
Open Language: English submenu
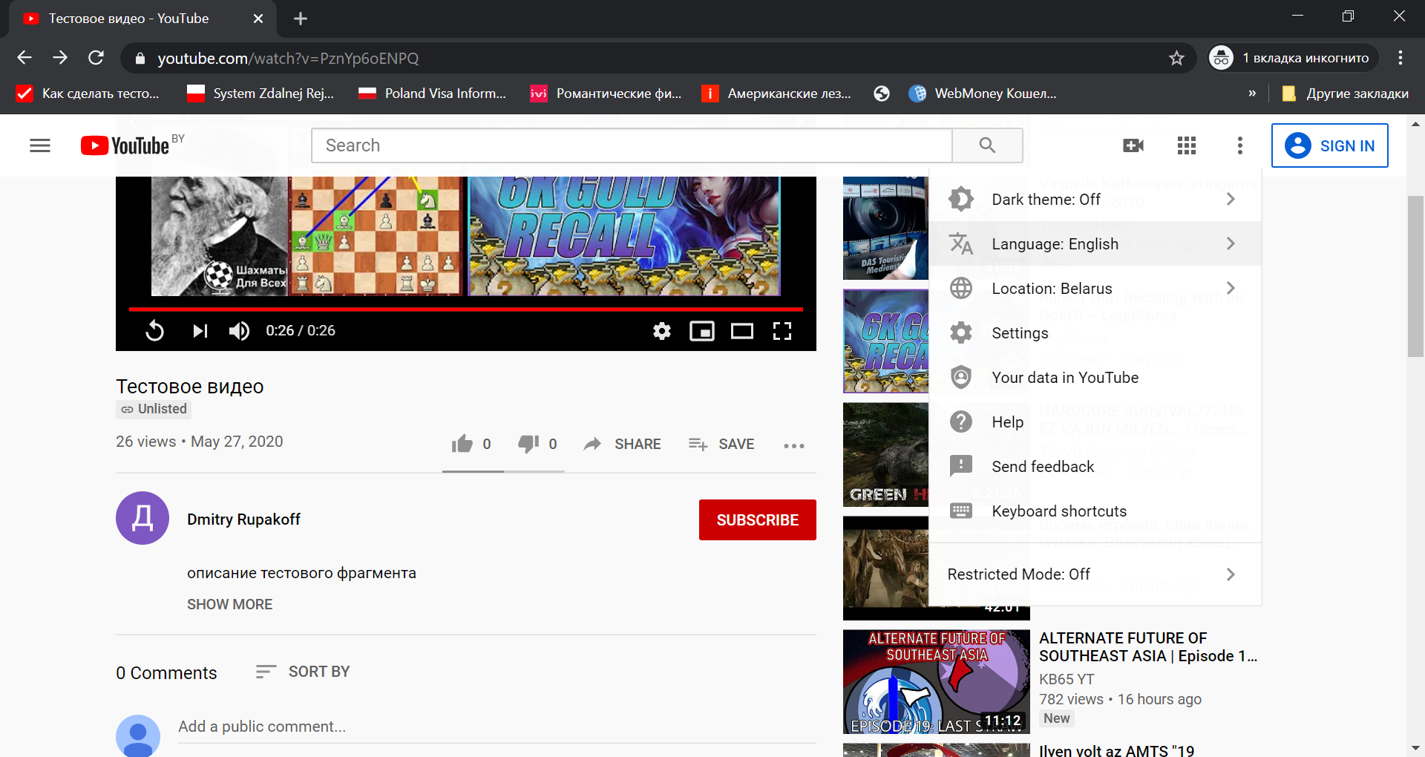tap(1095, 243)
